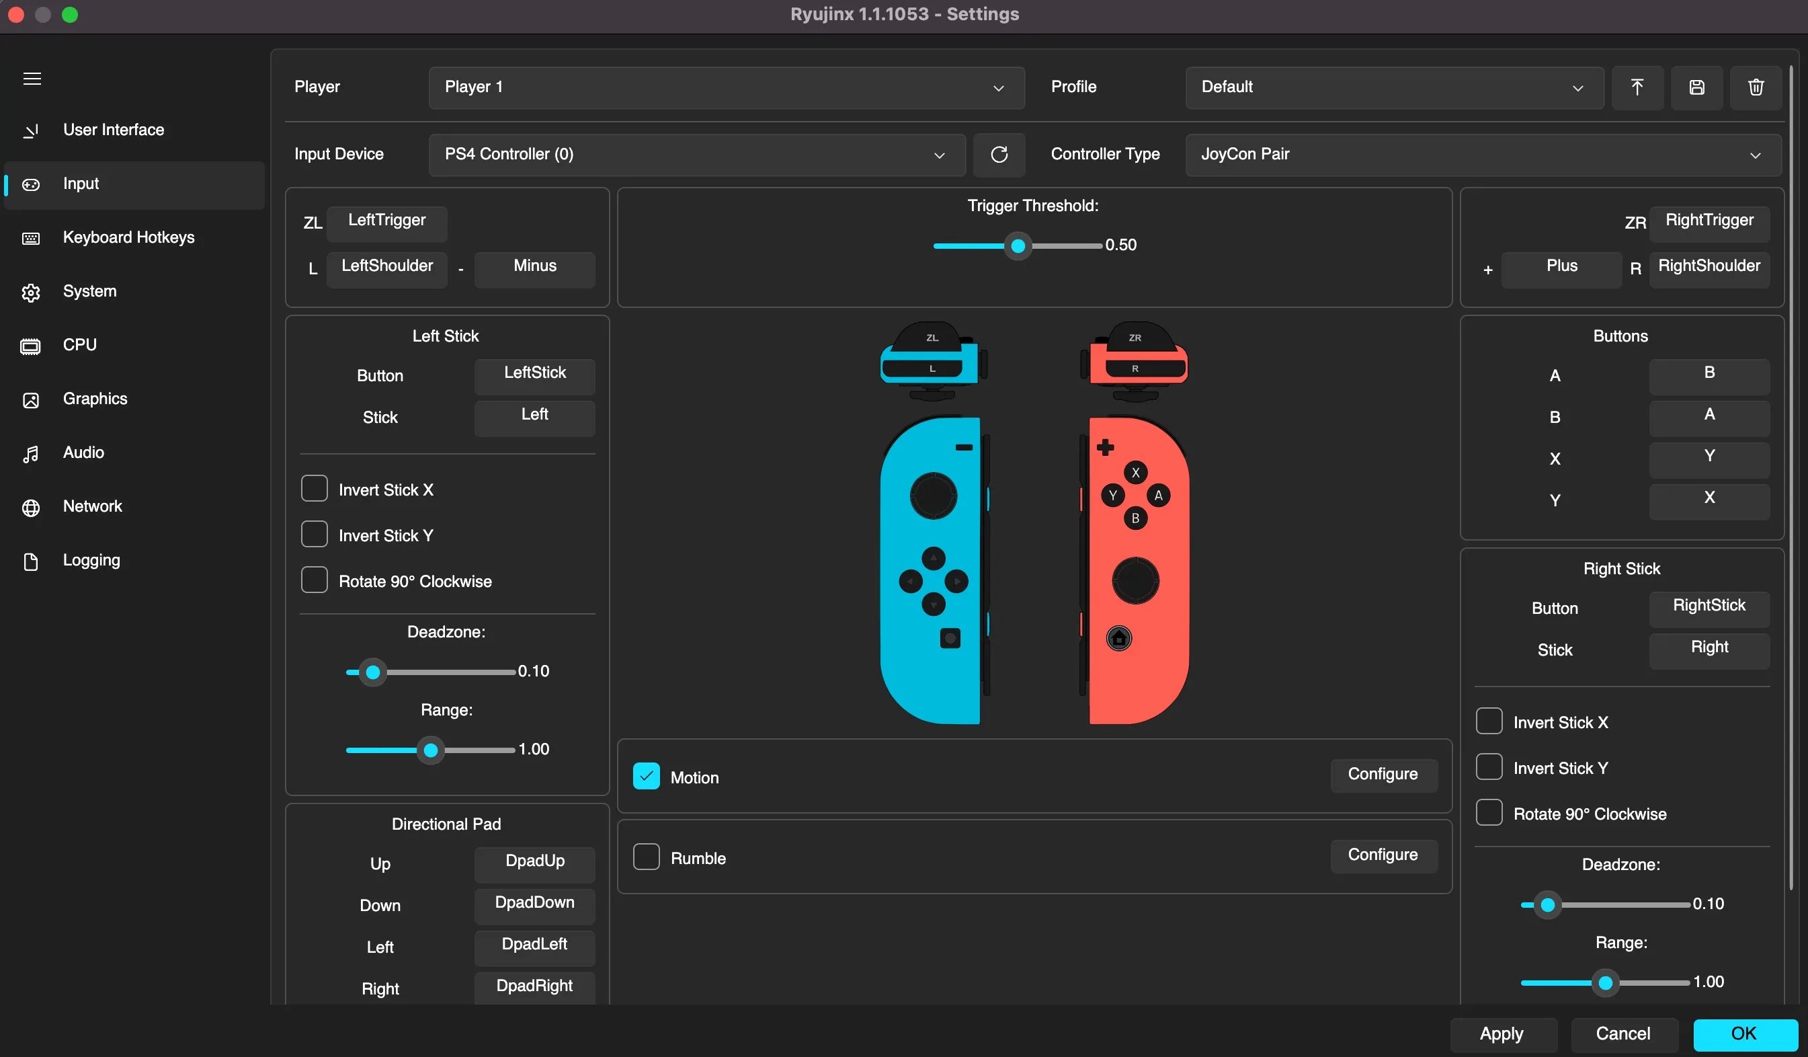Enable the Rumble checkbox
1808x1057 pixels.
point(645,856)
